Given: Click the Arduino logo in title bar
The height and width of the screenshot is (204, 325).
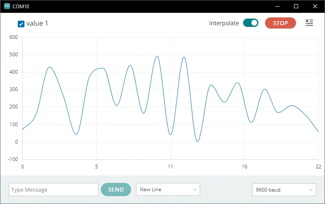Looking at the screenshot, I should click(7, 6).
